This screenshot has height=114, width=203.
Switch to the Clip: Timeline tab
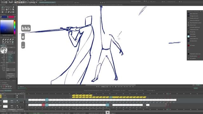pyautogui.click(x=8, y=91)
